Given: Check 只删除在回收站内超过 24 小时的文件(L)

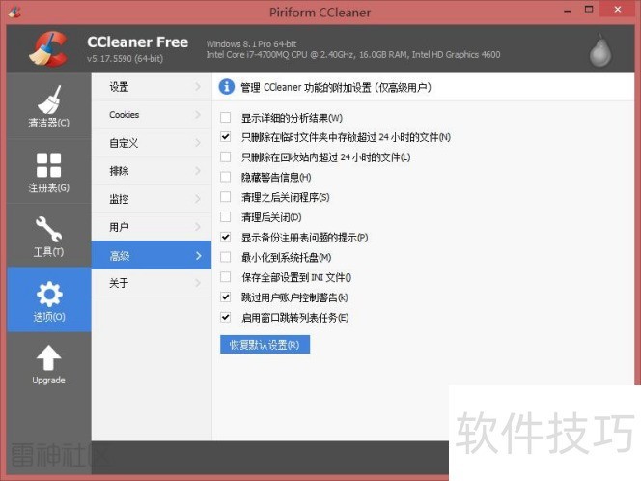Looking at the screenshot, I should 225,156.
